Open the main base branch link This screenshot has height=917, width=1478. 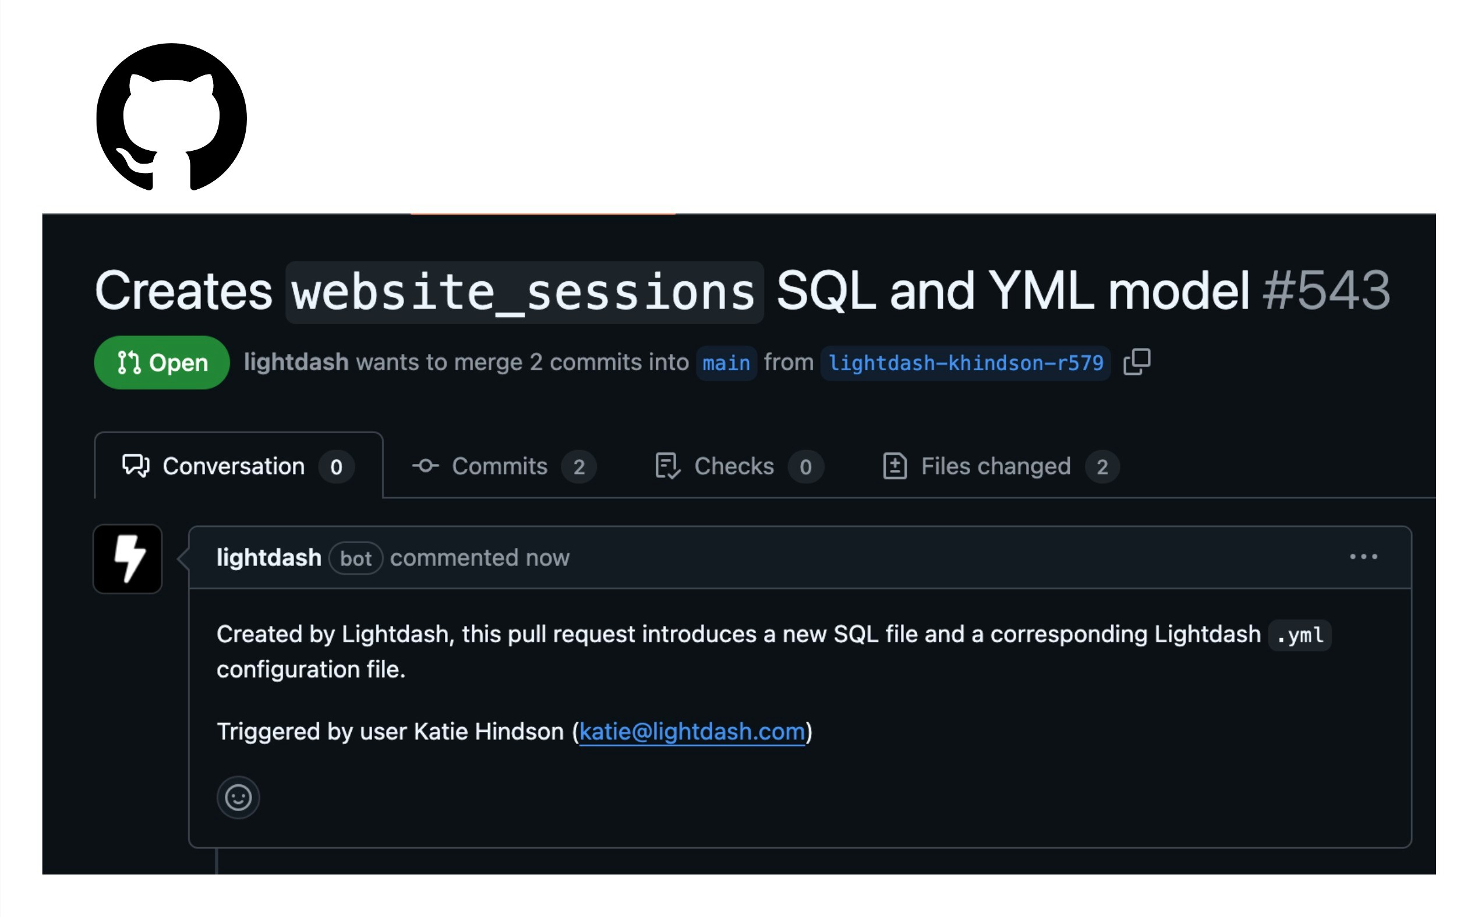(x=726, y=363)
